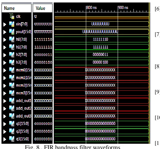The height and width of the screenshot is (149, 160).
Task: Expand the mcm3 bus
Action: (5, 93)
